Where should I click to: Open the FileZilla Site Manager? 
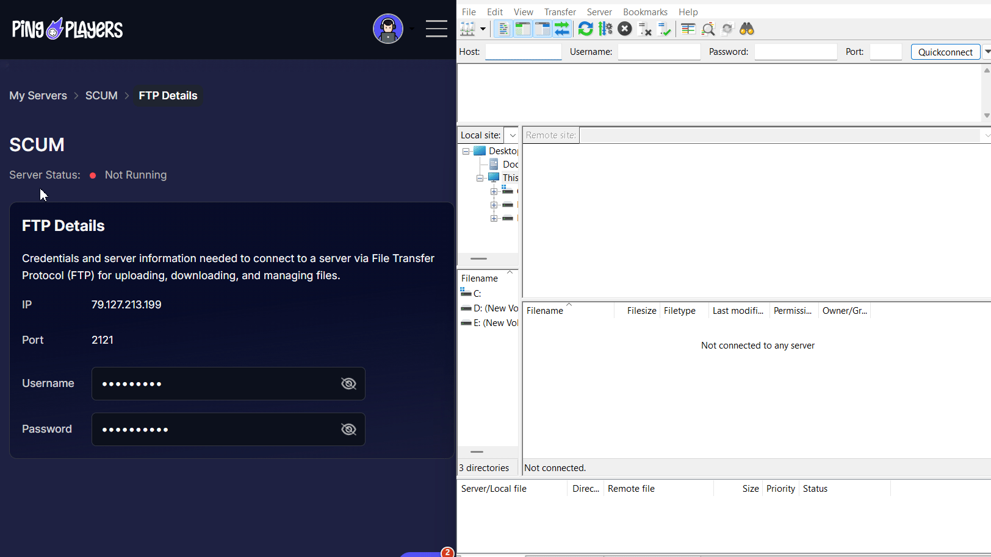pos(467,29)
